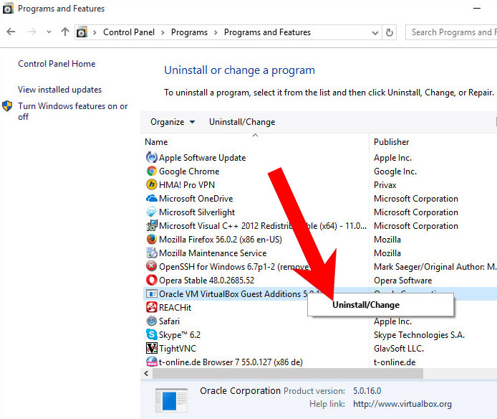
Task: Open the virtualbox.org help link
Action: coord(402,404)
